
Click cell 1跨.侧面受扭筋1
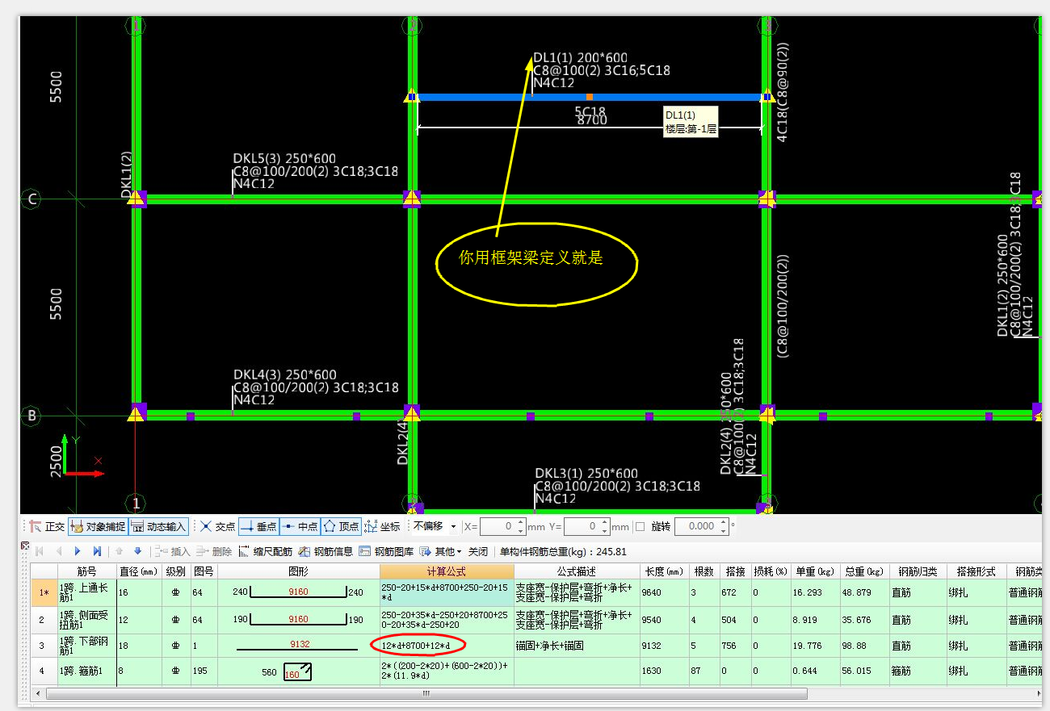point(86,620)
